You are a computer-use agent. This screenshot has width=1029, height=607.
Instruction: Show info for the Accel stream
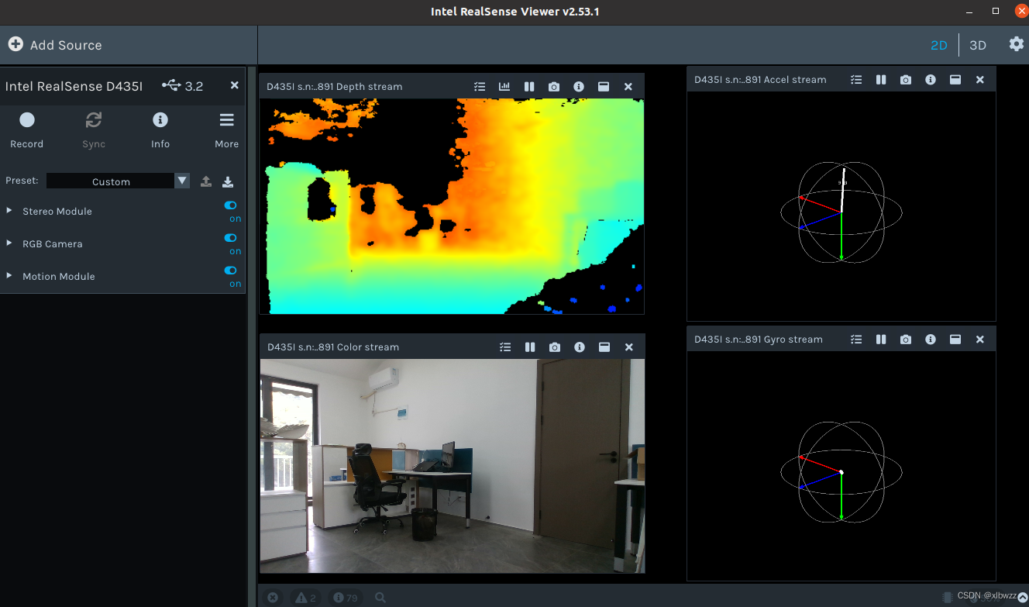click(931, 80)
